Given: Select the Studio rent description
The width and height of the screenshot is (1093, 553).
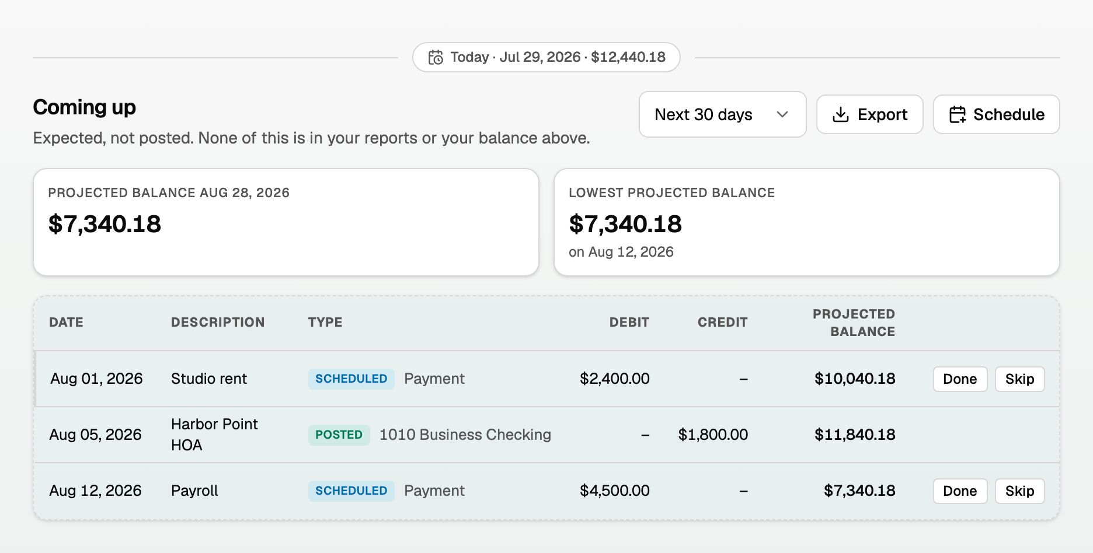Looking at the screenshot, I should [209, 379].
